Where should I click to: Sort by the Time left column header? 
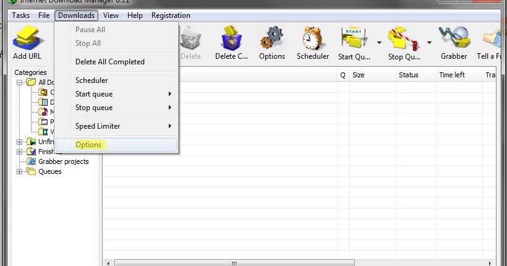(459, 75)
